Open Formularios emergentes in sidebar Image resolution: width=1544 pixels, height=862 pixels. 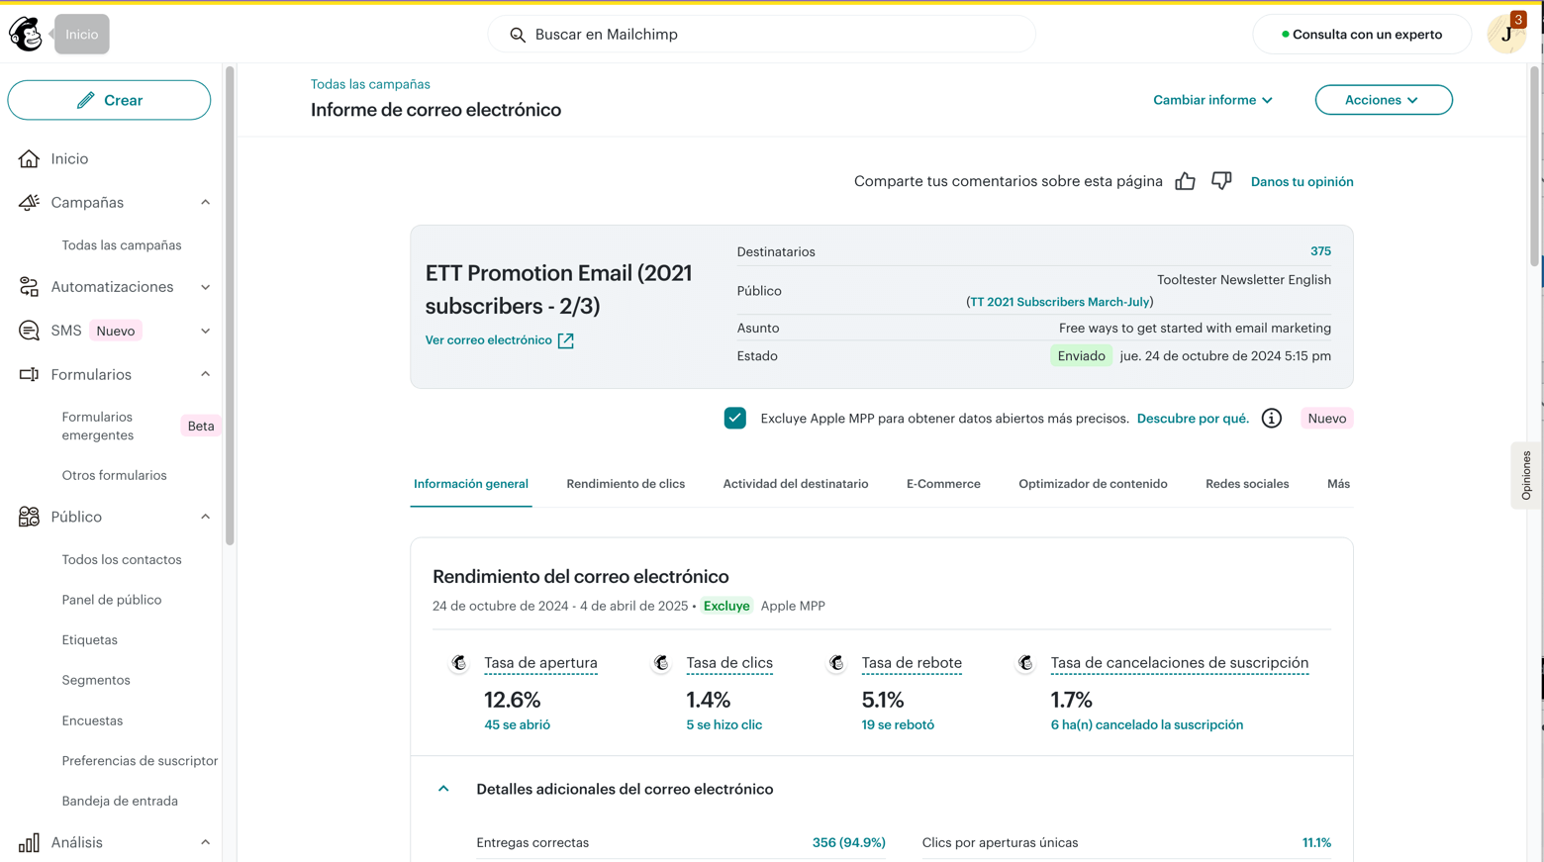tap(98, 427)
